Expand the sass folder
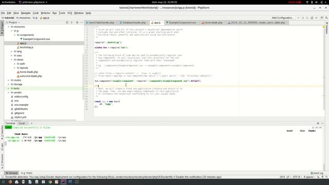Viewport: 329px width, 185px height. (x=11, y=55)
